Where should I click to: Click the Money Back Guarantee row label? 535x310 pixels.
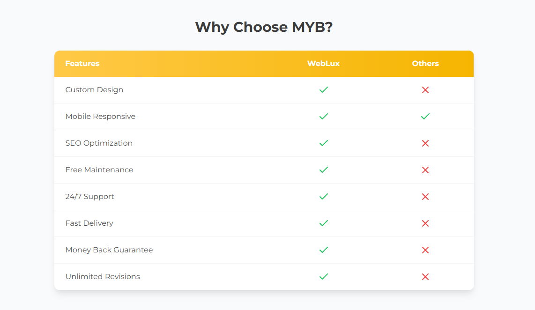click(x=109, y=250)
